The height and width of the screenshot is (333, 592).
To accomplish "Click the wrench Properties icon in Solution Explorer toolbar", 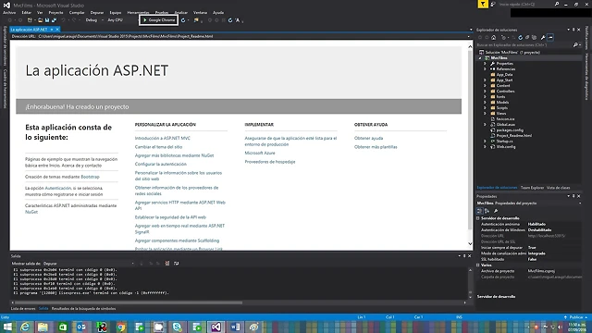I will tap(543, 37).
